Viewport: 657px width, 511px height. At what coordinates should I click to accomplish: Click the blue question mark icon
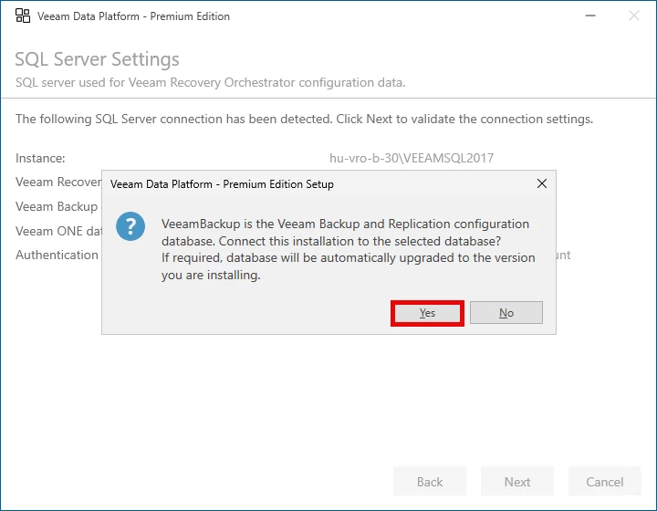(131, 226)
